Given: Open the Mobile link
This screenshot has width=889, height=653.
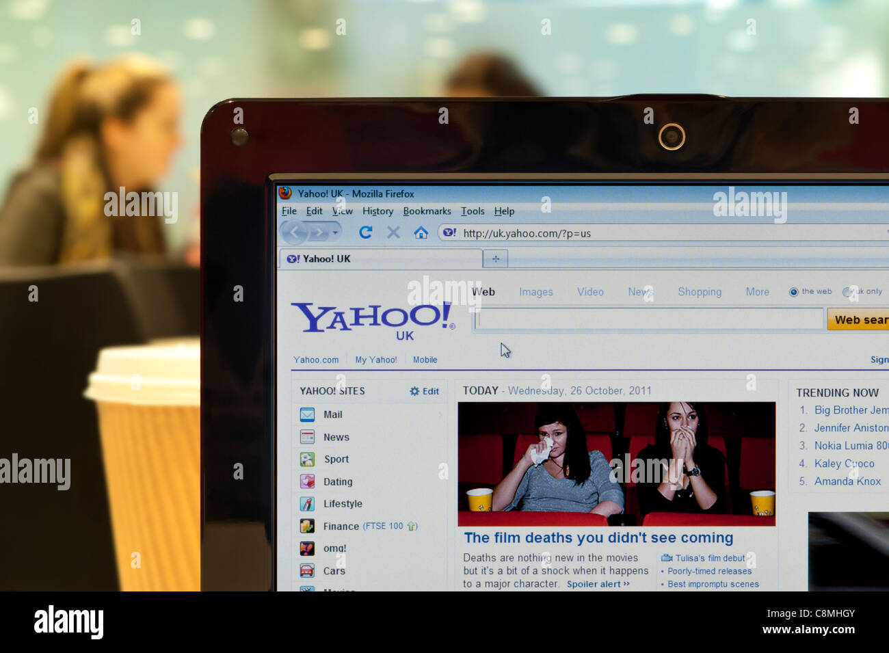Looking at the screenshot, I should (425, 360).
